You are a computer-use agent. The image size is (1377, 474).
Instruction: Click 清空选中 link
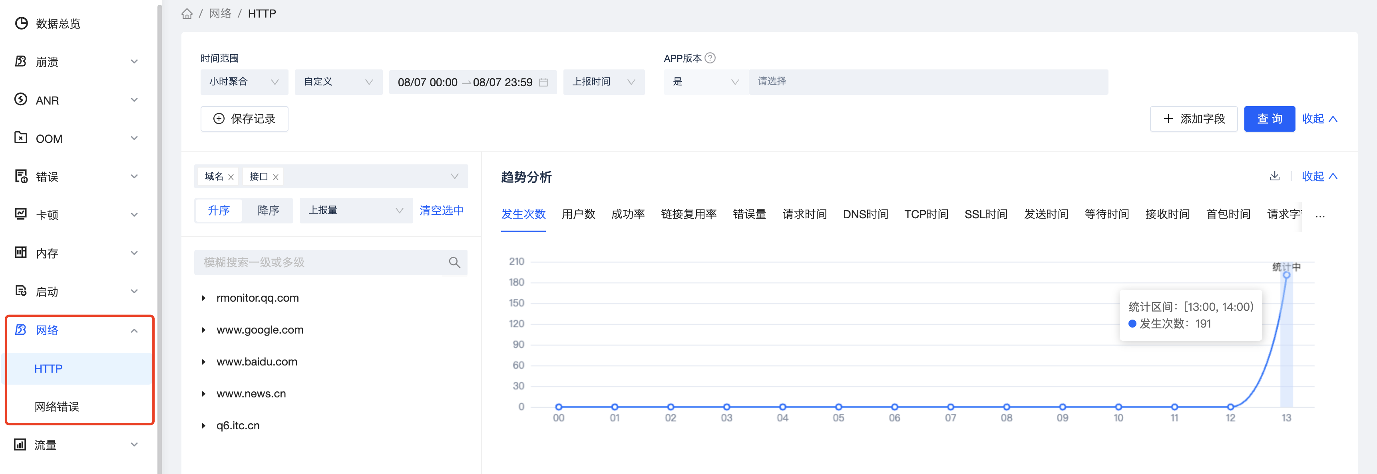click(x=441, y=210)
